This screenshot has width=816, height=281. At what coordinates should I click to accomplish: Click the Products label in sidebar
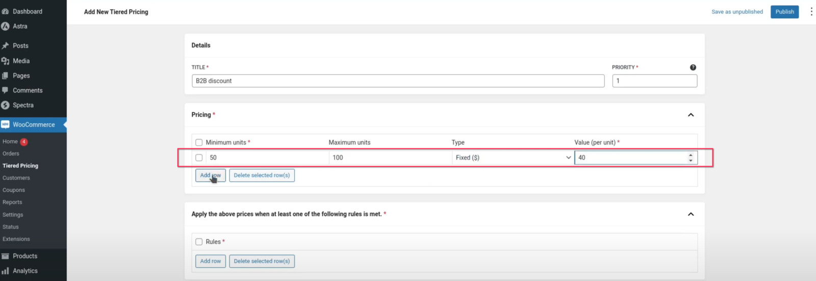(x=25, y=256)
